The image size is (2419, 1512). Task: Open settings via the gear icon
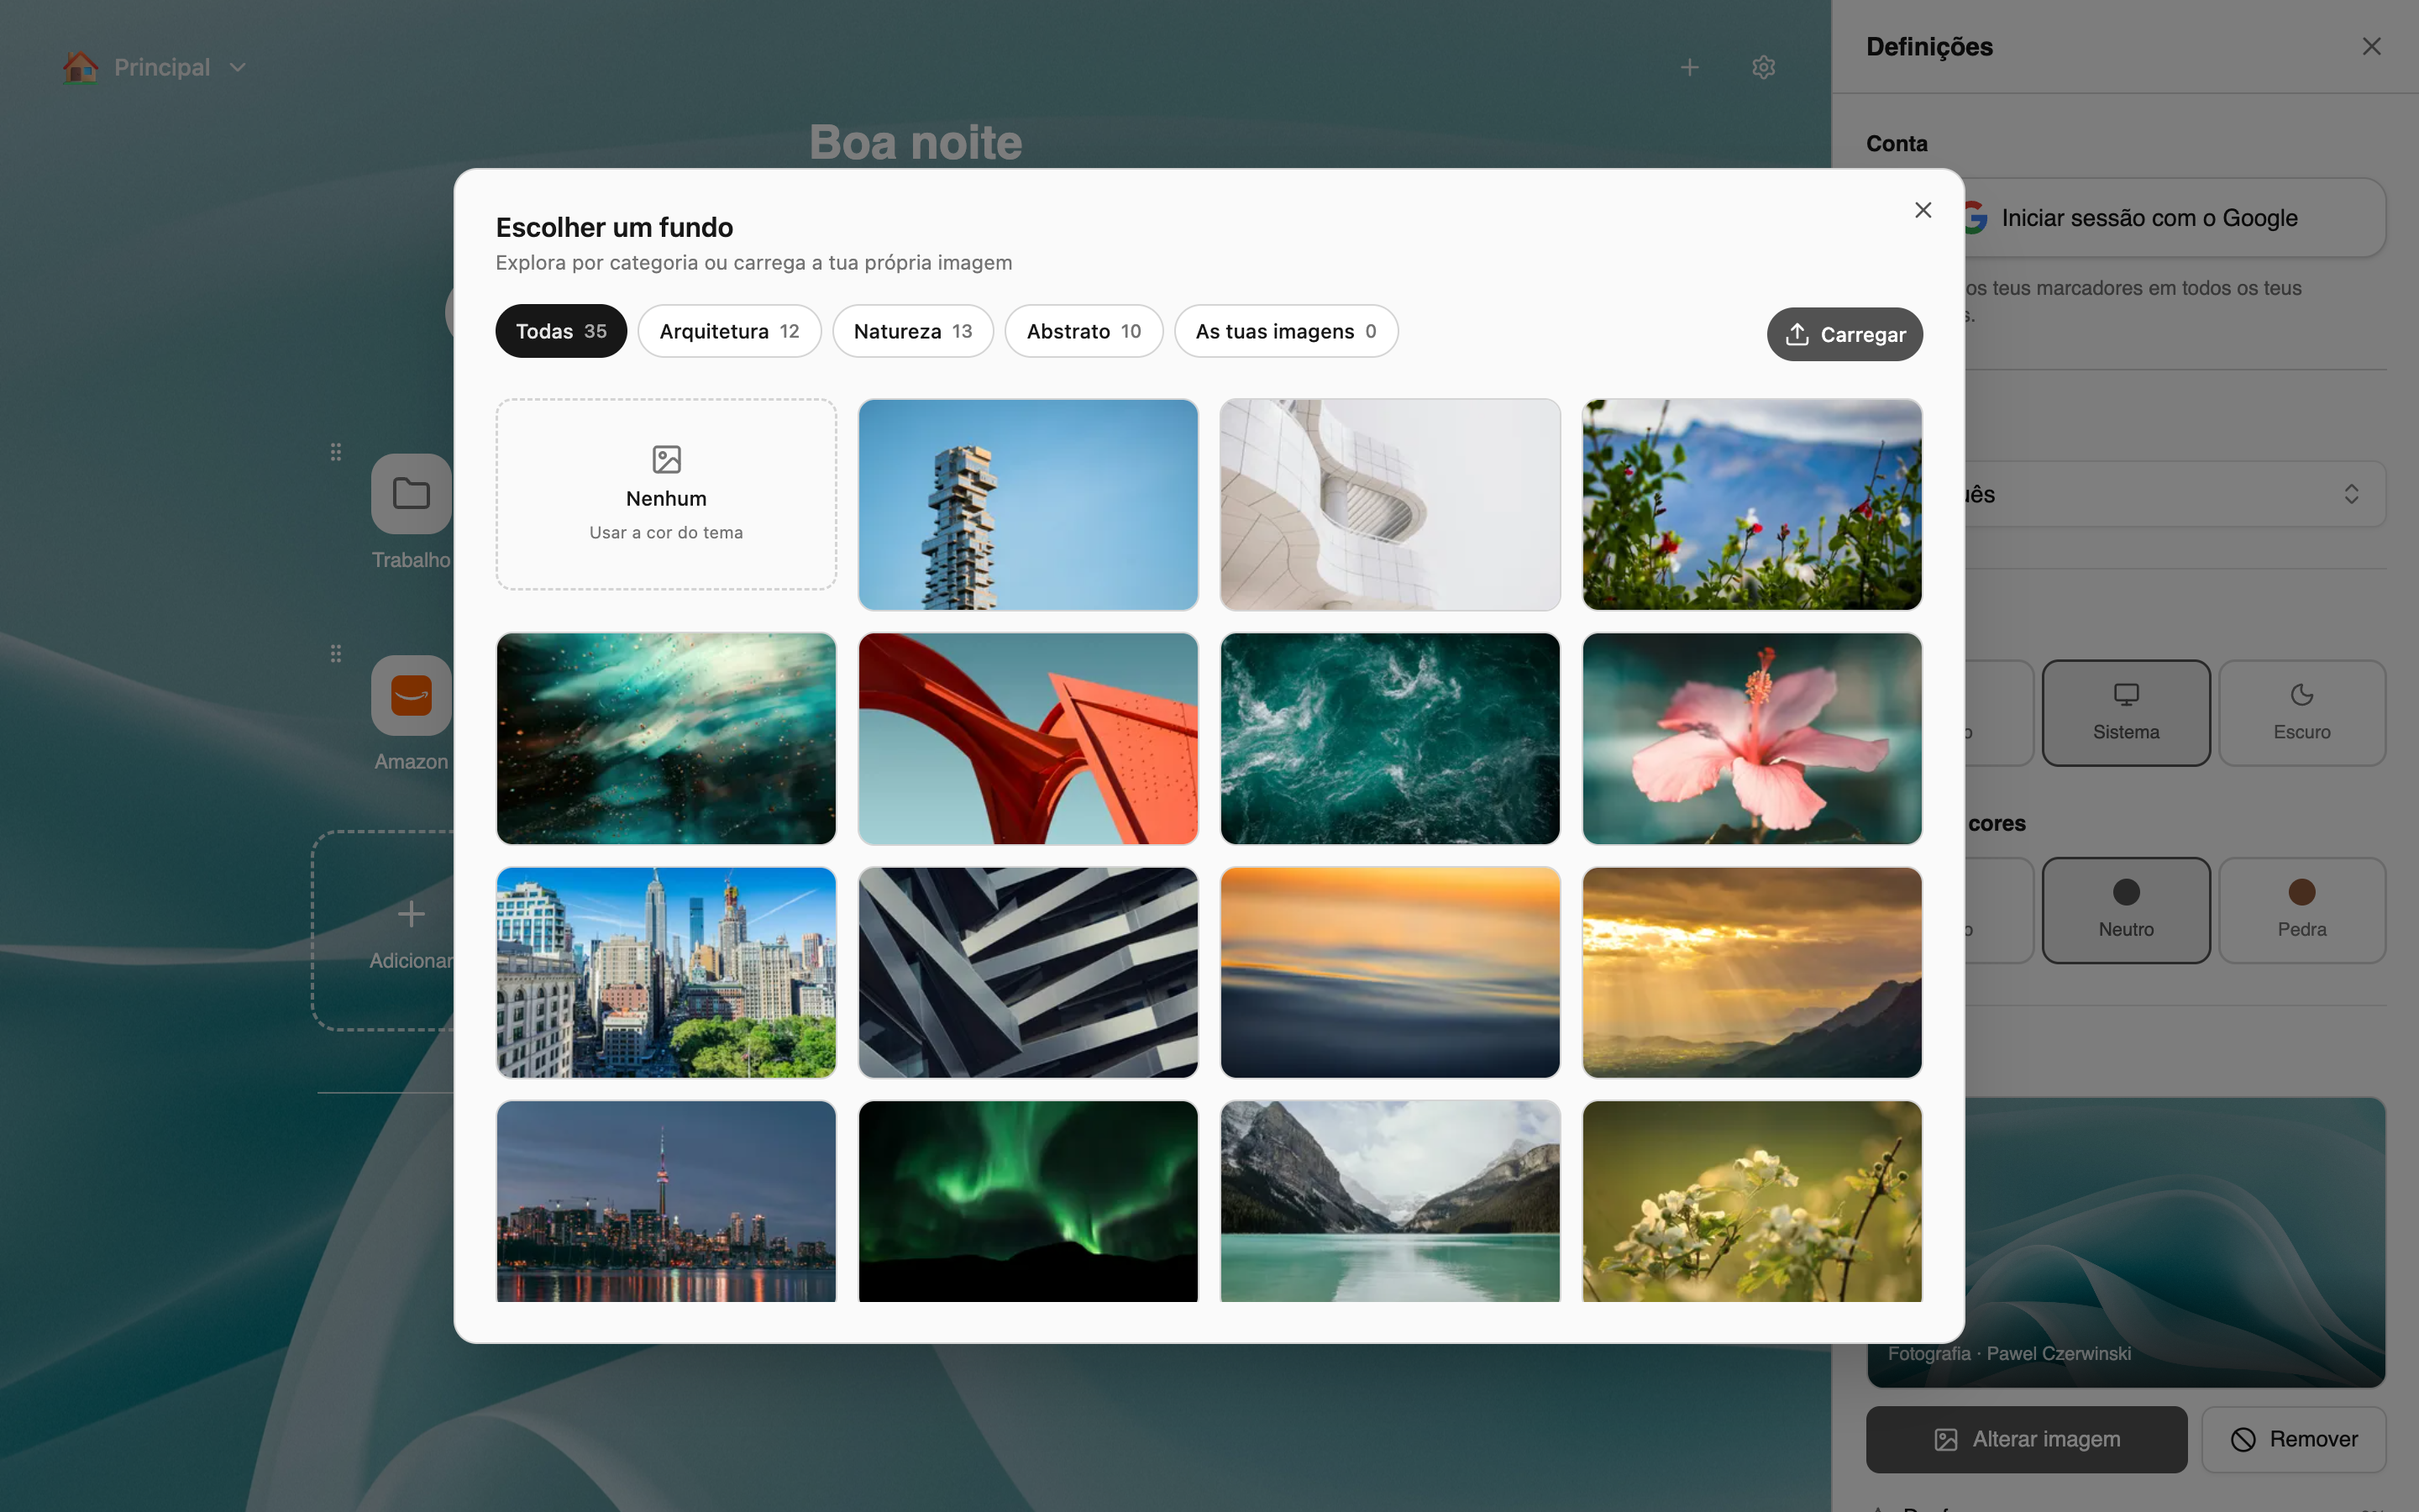(x=1763, y=67)
